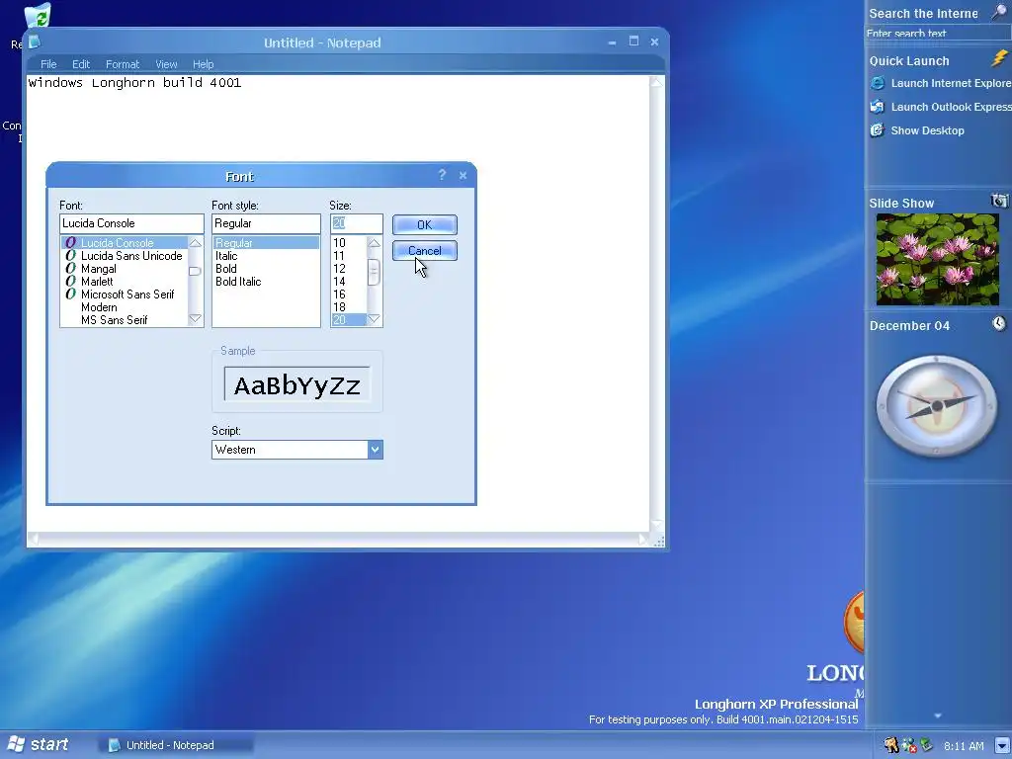The height and width of the screenshot is (759, 1012).
Task: Select Regular font style
Action: pos(267,243)
